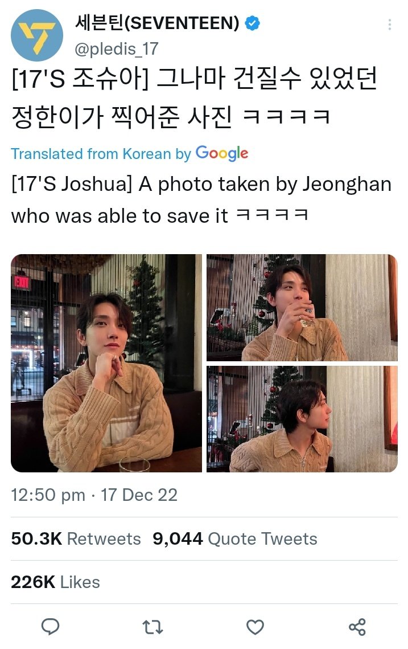Open the @pledis_17 handle
408x649 pixels.
click(116, 49)
